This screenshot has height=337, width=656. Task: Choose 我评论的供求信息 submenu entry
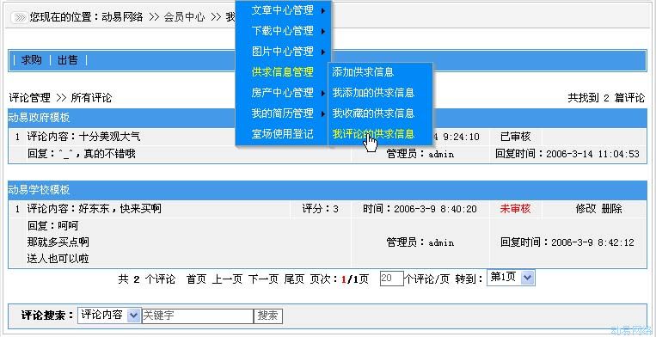(x=373, y=134)
